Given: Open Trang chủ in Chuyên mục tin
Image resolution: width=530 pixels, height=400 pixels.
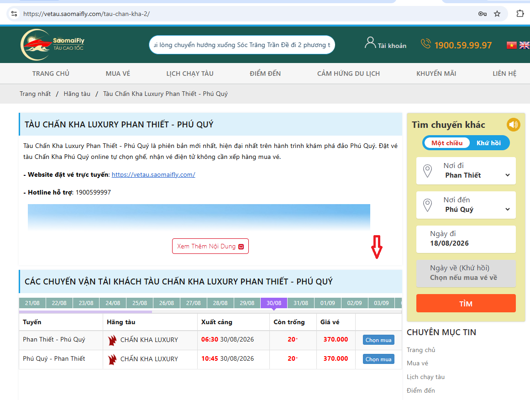Looking at the screenshot, I should click(421, 350).
